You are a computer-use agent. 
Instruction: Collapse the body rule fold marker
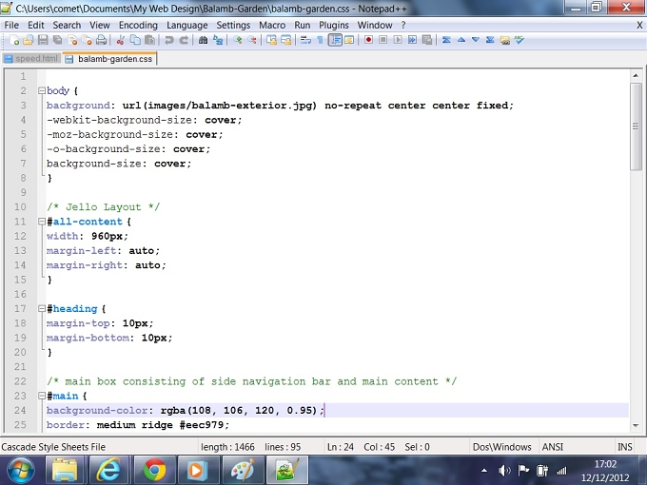pyautogui.click(x=41, y=90)
